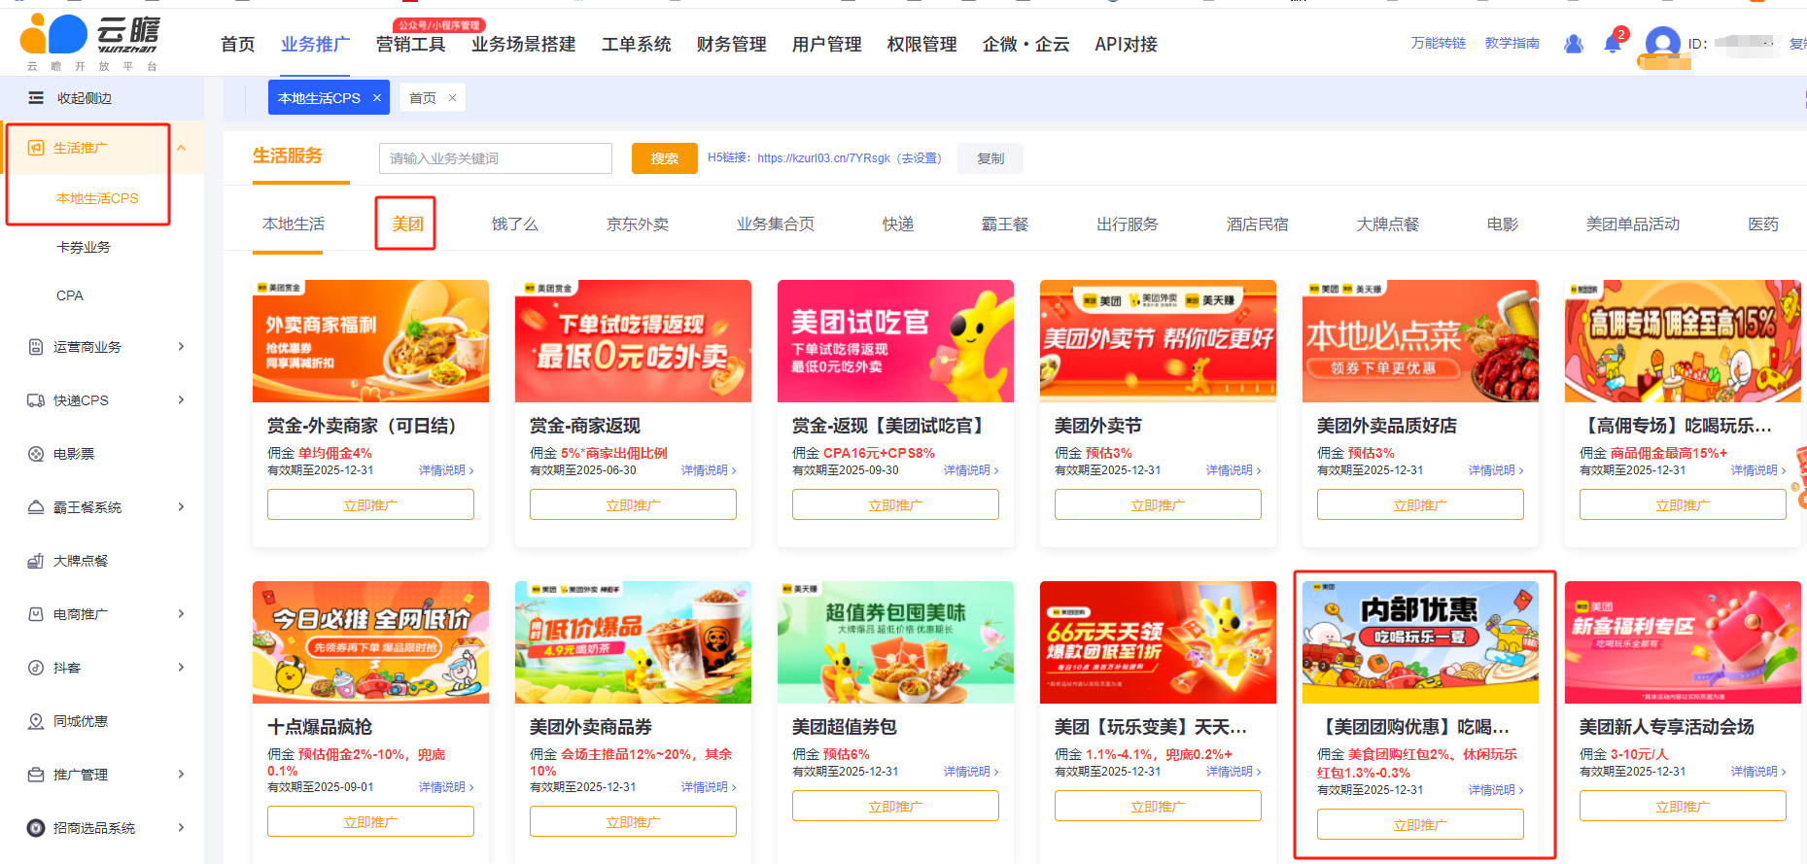Click the 电影票 film reel icon
The height and width of the screenshot is (864, 1807).
click(36, 454)
